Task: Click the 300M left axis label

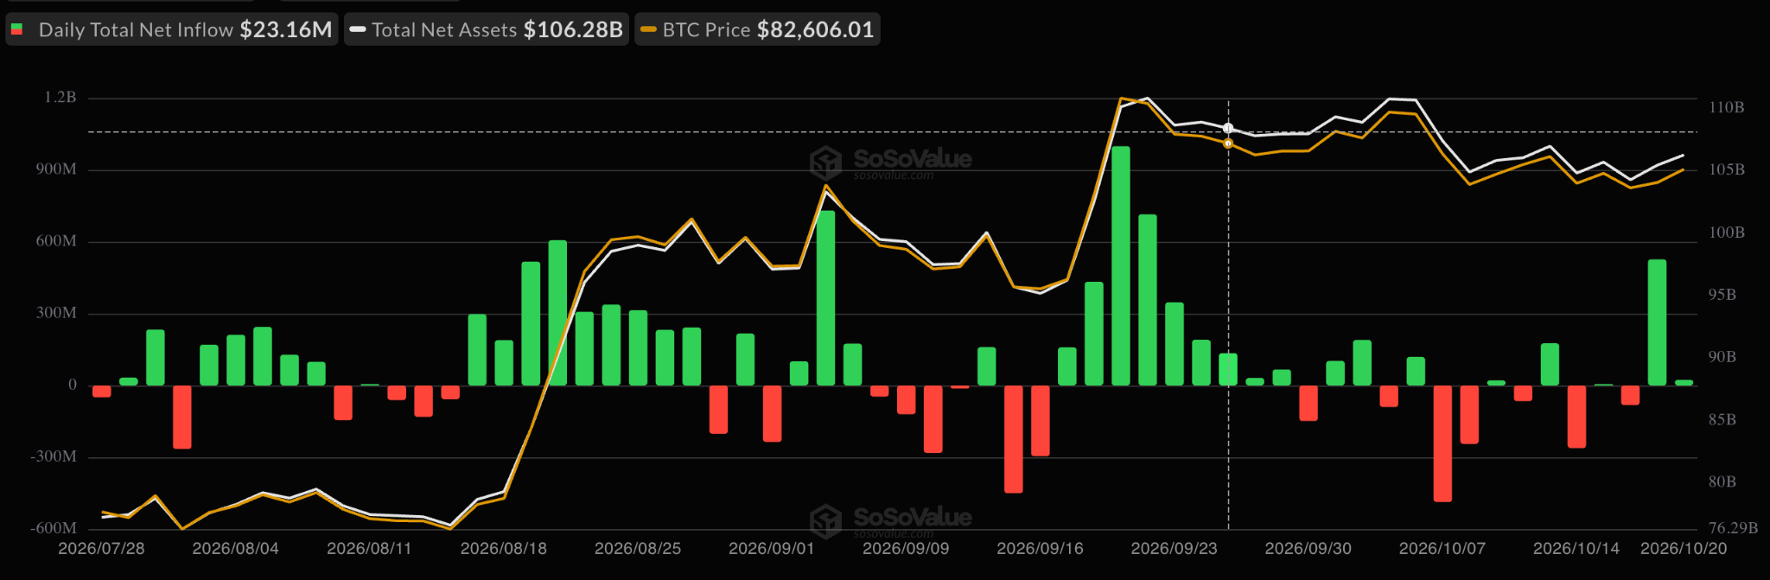Action: (56, 313)
